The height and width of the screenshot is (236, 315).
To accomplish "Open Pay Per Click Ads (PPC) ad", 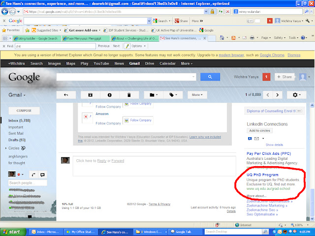I will (269, 153).
